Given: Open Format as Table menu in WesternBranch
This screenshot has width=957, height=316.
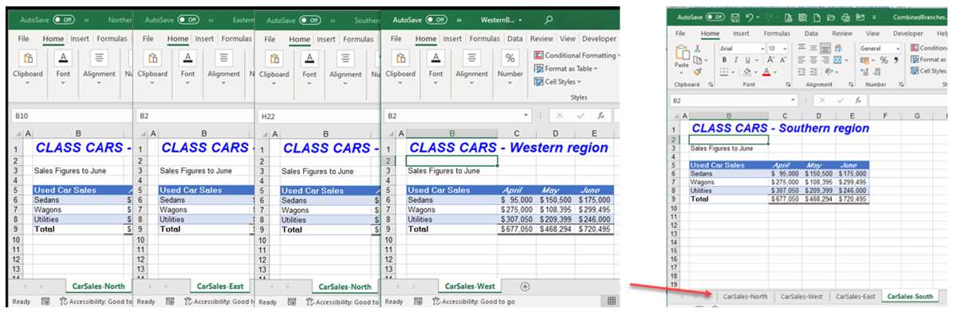Looking at the screenshot, I should coord(565,69).
